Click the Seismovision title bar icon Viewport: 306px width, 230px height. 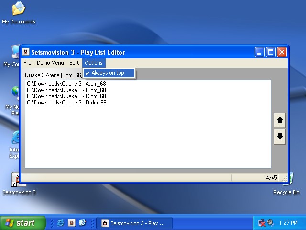point(26,52)
